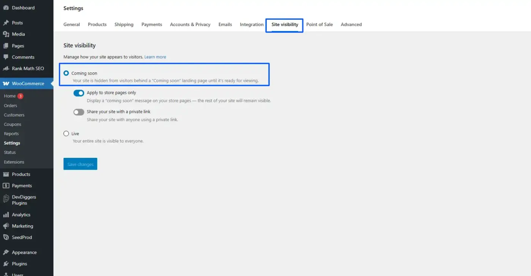Viewport: 531px width, 276px height.
Task: Open the Orders submenu item
Action: (11, 106)
